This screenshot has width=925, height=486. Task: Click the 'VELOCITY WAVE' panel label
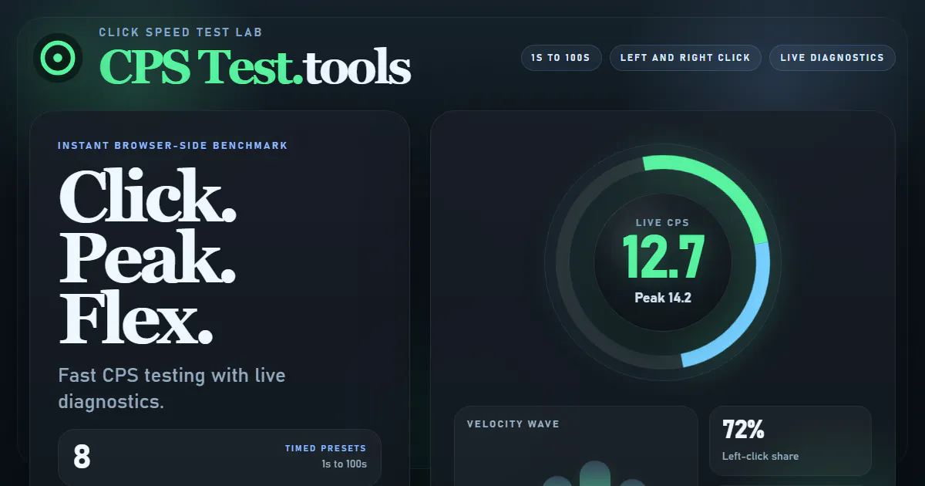click(513, 424)
